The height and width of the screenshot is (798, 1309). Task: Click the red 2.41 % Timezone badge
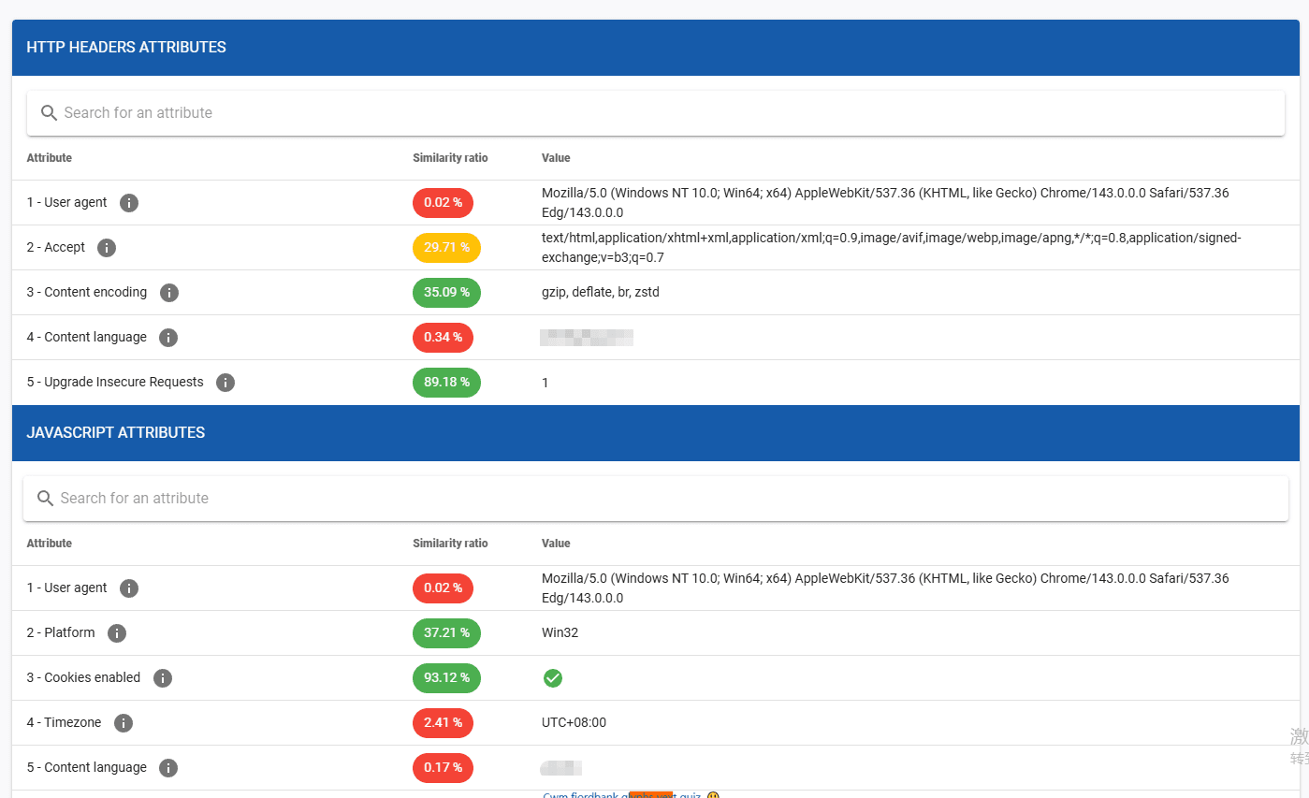pos(443,723)
